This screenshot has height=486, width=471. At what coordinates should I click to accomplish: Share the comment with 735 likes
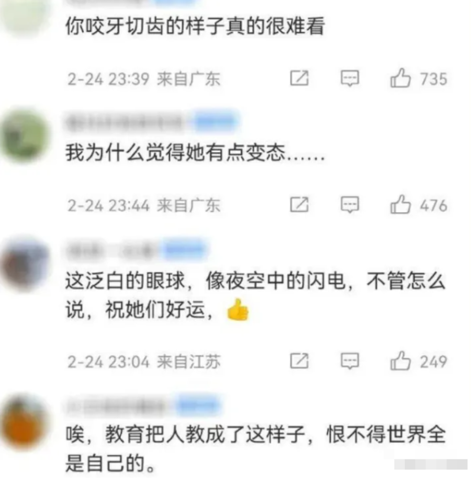tap(299, 78)
